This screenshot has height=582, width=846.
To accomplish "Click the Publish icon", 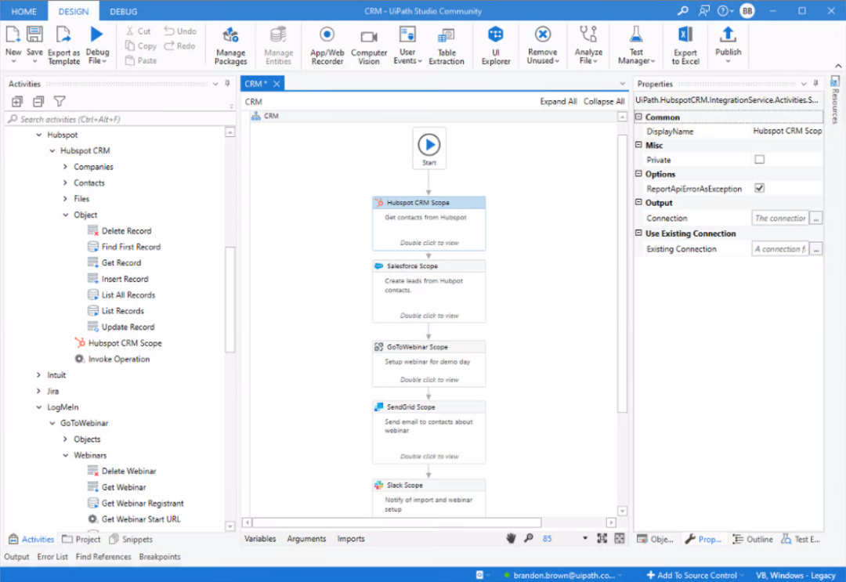I will 728,34.
